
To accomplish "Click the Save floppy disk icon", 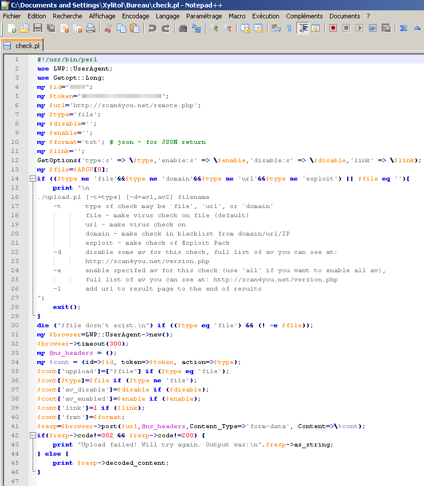I will point(38,29).
